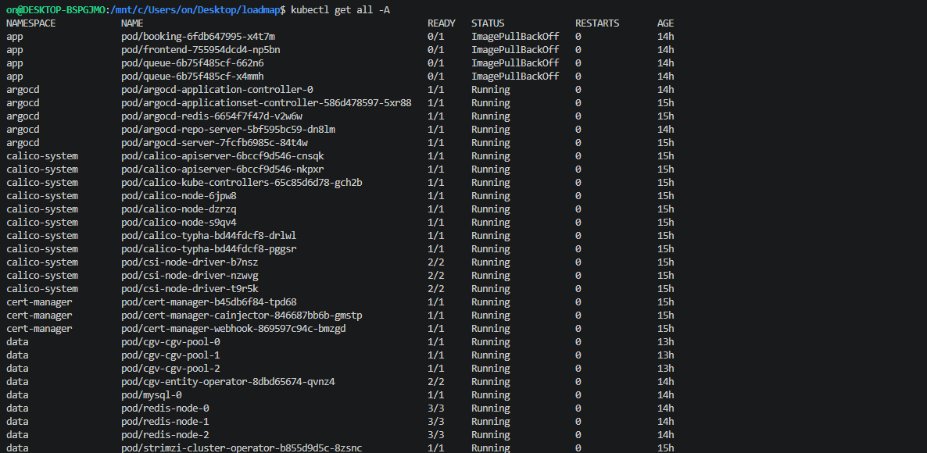
Task: Select pod/calico-node-s9qv4
Action: (178, 222)
